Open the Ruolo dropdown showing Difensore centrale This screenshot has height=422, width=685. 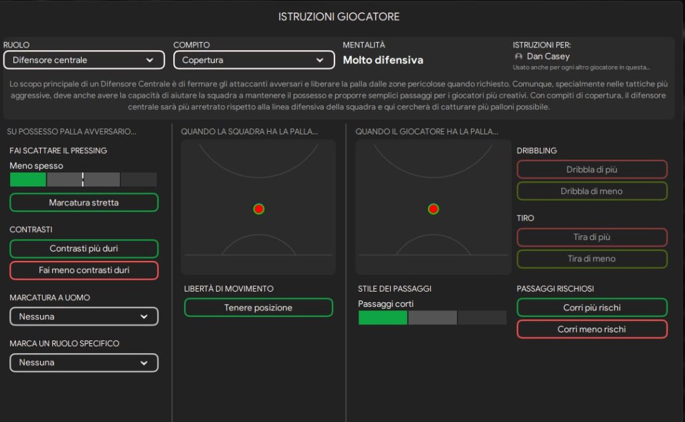point(84,60)
